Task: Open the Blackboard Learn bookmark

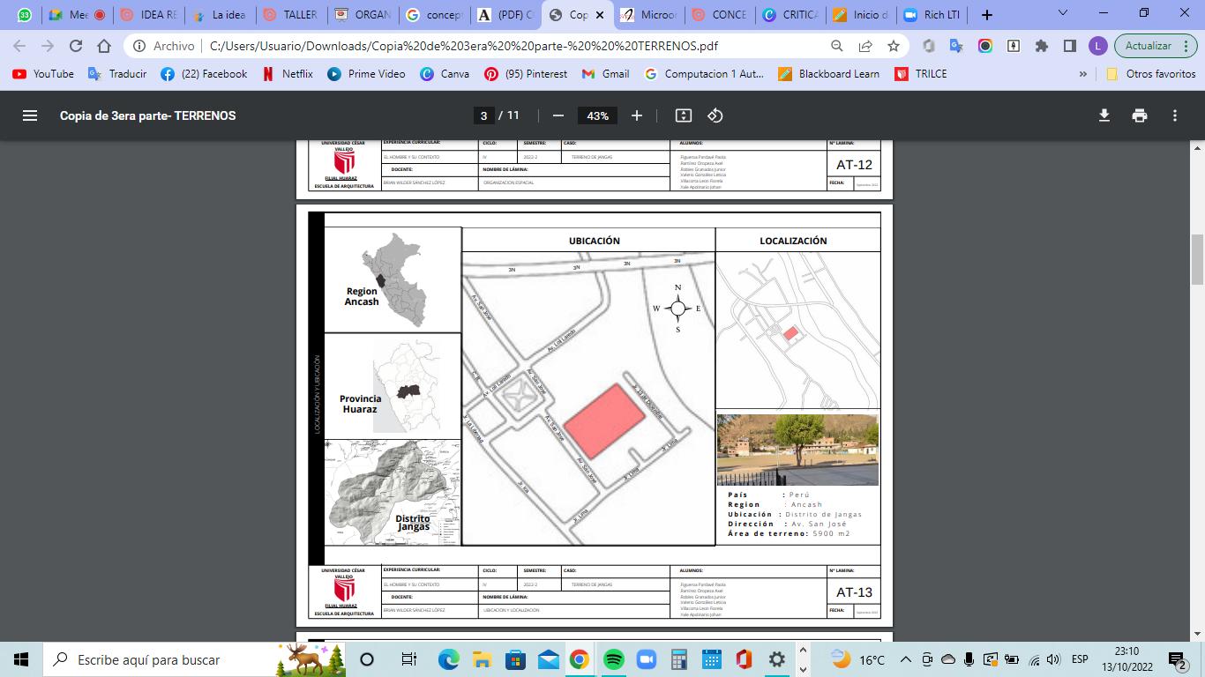Action: click(x=829, y=74)
